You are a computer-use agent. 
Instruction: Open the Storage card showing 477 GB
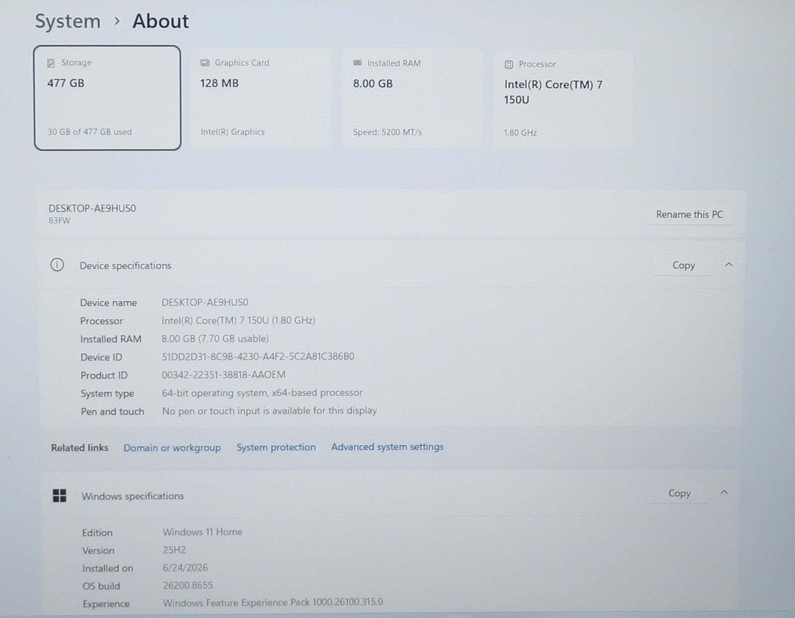tap(107, 98)
